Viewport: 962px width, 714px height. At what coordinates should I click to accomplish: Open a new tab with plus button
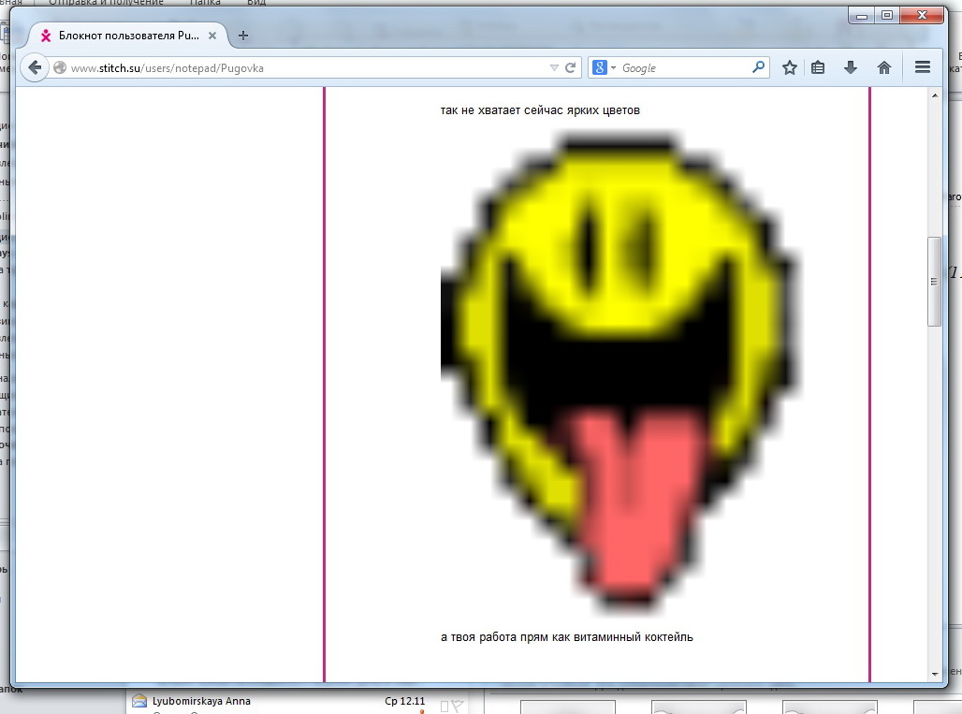[x=243, y=36]
